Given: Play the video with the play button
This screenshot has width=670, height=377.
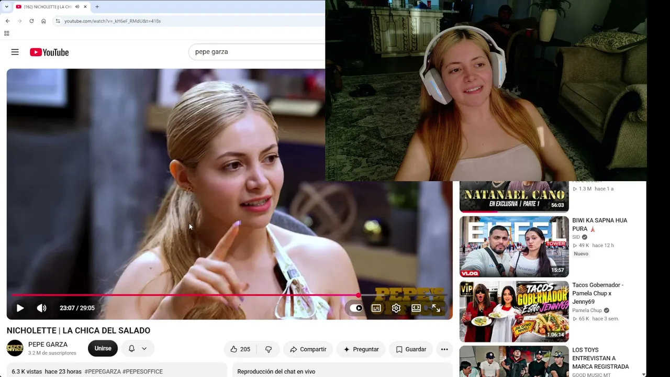Looking at the screenshot, I should click(x=20, y=308).
